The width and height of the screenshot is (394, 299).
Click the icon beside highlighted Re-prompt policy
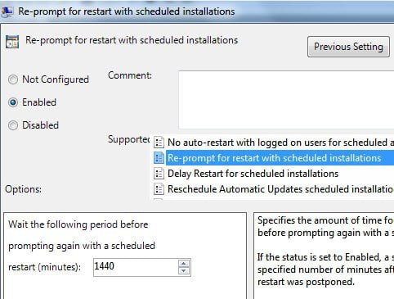159,158
